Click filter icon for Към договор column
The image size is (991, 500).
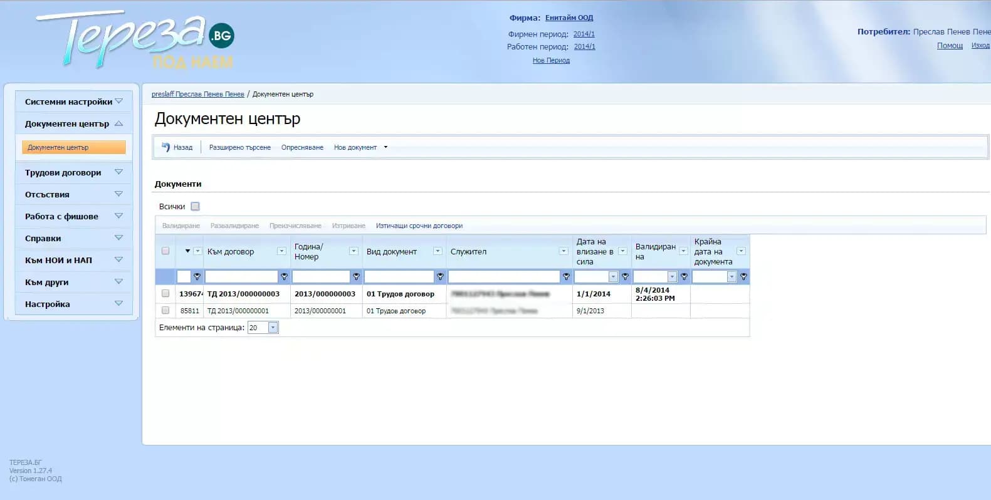284,276
